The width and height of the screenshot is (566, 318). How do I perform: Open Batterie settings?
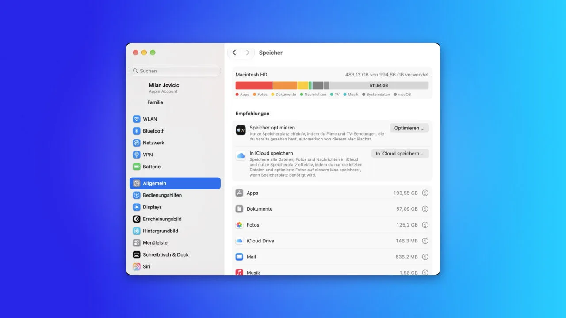click(175, 167)
